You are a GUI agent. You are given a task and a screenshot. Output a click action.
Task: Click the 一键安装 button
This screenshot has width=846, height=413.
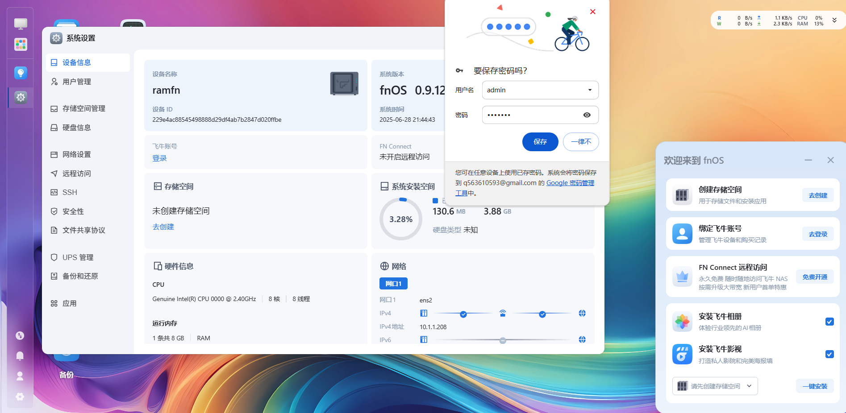(815, 386)
